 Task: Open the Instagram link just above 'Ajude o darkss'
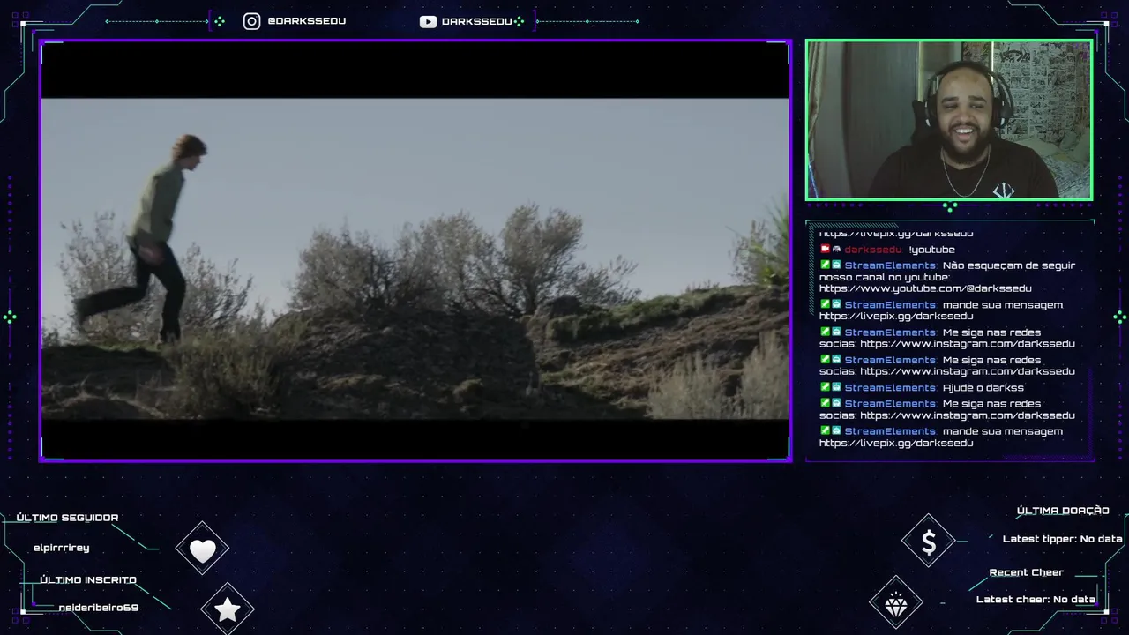(968, 371)
